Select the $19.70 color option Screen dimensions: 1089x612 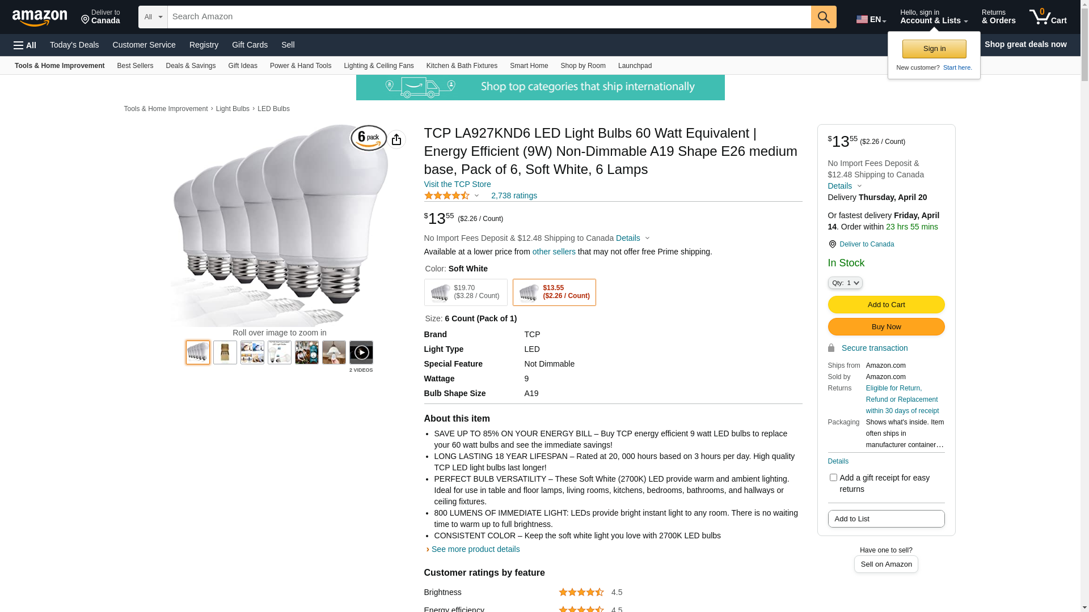click(466, 292)
